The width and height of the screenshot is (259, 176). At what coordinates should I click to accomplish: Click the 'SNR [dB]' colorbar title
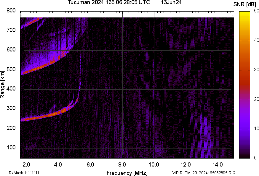[x=244, y=4]
